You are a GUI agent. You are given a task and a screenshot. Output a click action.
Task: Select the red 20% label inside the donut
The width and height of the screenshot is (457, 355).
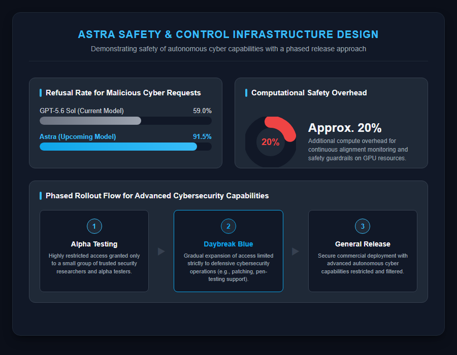click(270, 142)
